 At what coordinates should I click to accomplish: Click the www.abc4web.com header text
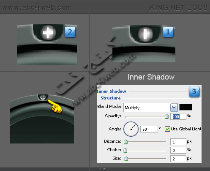[x=37, y=7]
